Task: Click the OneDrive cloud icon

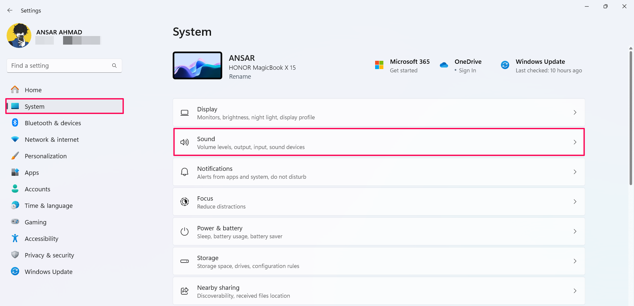Action: click(444, 65)
